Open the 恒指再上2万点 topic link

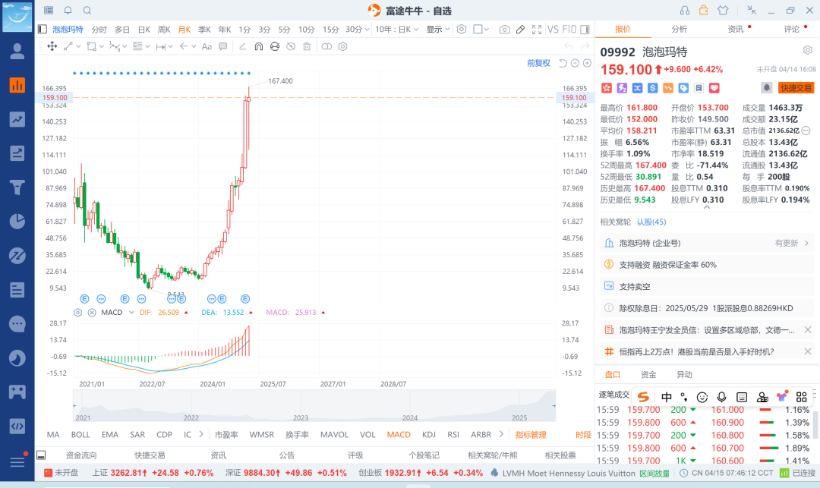[x=696, y=351]
